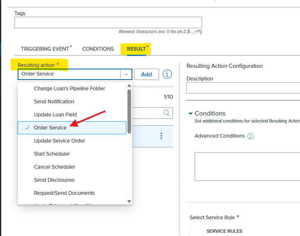Screen dimensions: 300x236
Task: Click the Add button
Action: click(x=147, y=74)
